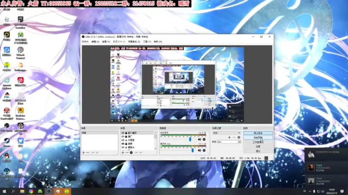
Task: Open Windows notification center icon
Action: tap(342, 191)
